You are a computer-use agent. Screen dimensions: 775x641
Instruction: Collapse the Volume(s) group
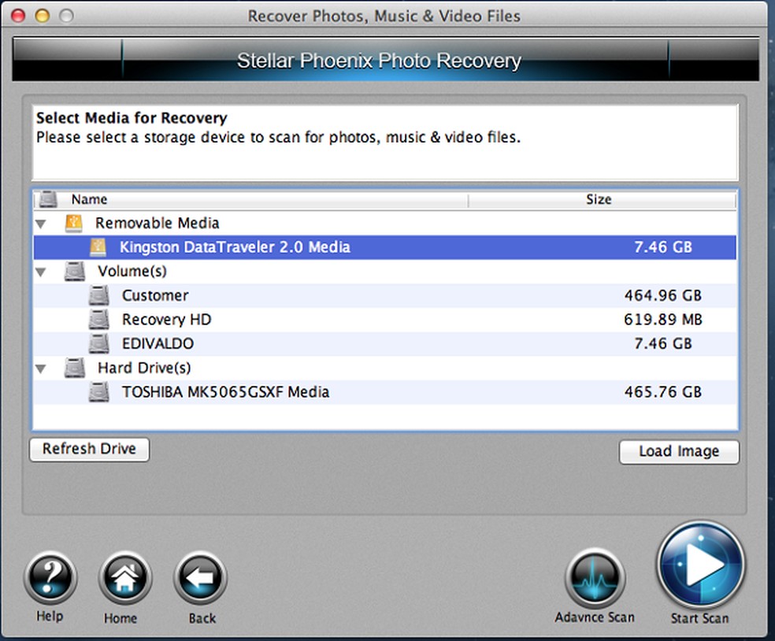(42, 272)
